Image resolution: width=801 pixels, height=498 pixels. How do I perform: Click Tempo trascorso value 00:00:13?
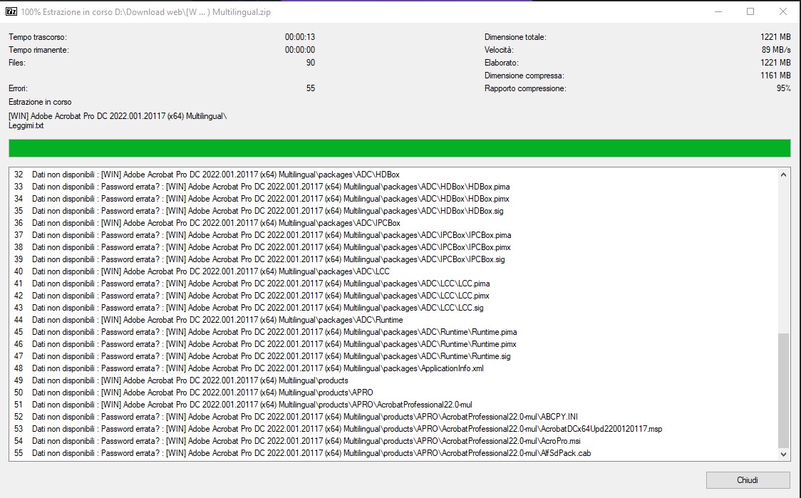[300, 37]
